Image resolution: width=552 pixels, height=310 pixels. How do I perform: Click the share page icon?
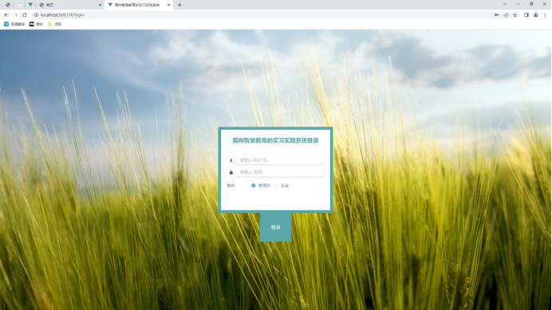[506, 15]
